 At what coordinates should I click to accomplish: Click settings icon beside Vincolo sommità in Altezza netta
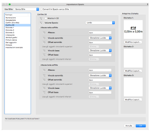pos(44,38)
